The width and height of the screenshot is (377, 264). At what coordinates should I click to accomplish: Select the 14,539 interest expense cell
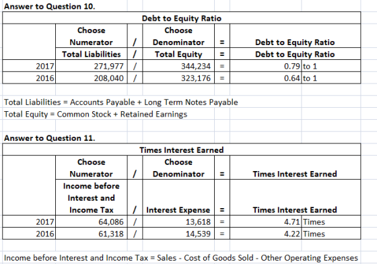point(178,234)
